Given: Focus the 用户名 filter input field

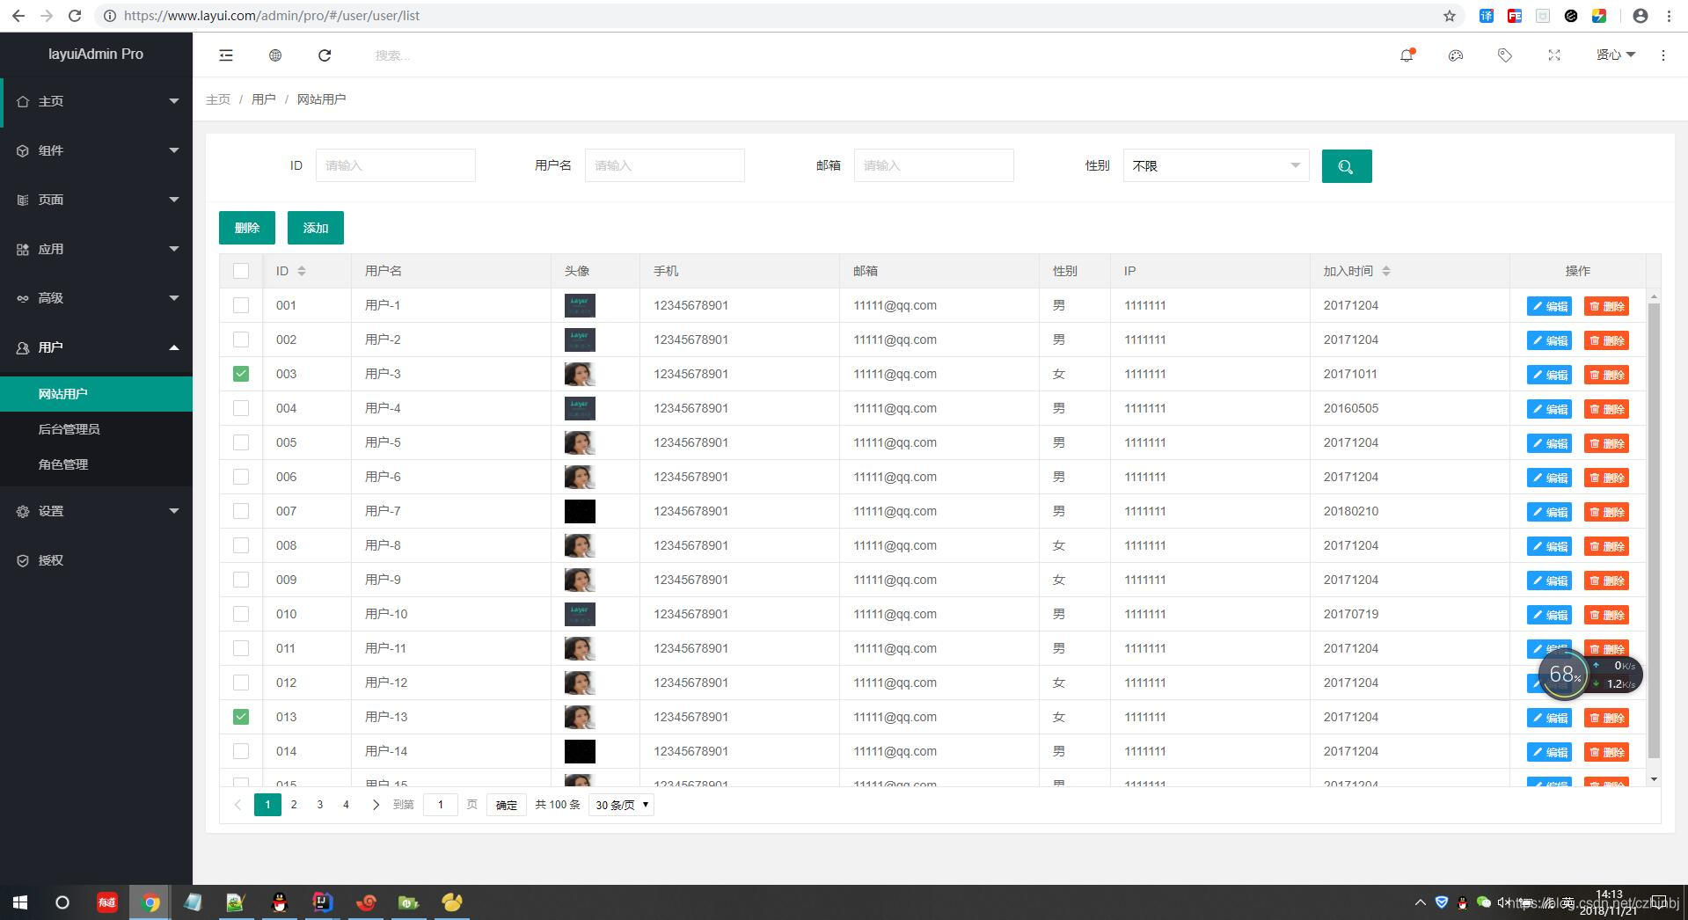Looking at the screenshot, I should [665, 165].
